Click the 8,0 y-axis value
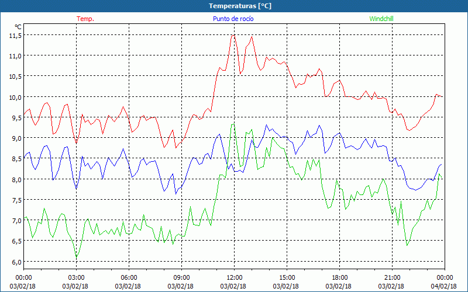The height and width of the screenshot is (292, 468). (x=17, y=180)
